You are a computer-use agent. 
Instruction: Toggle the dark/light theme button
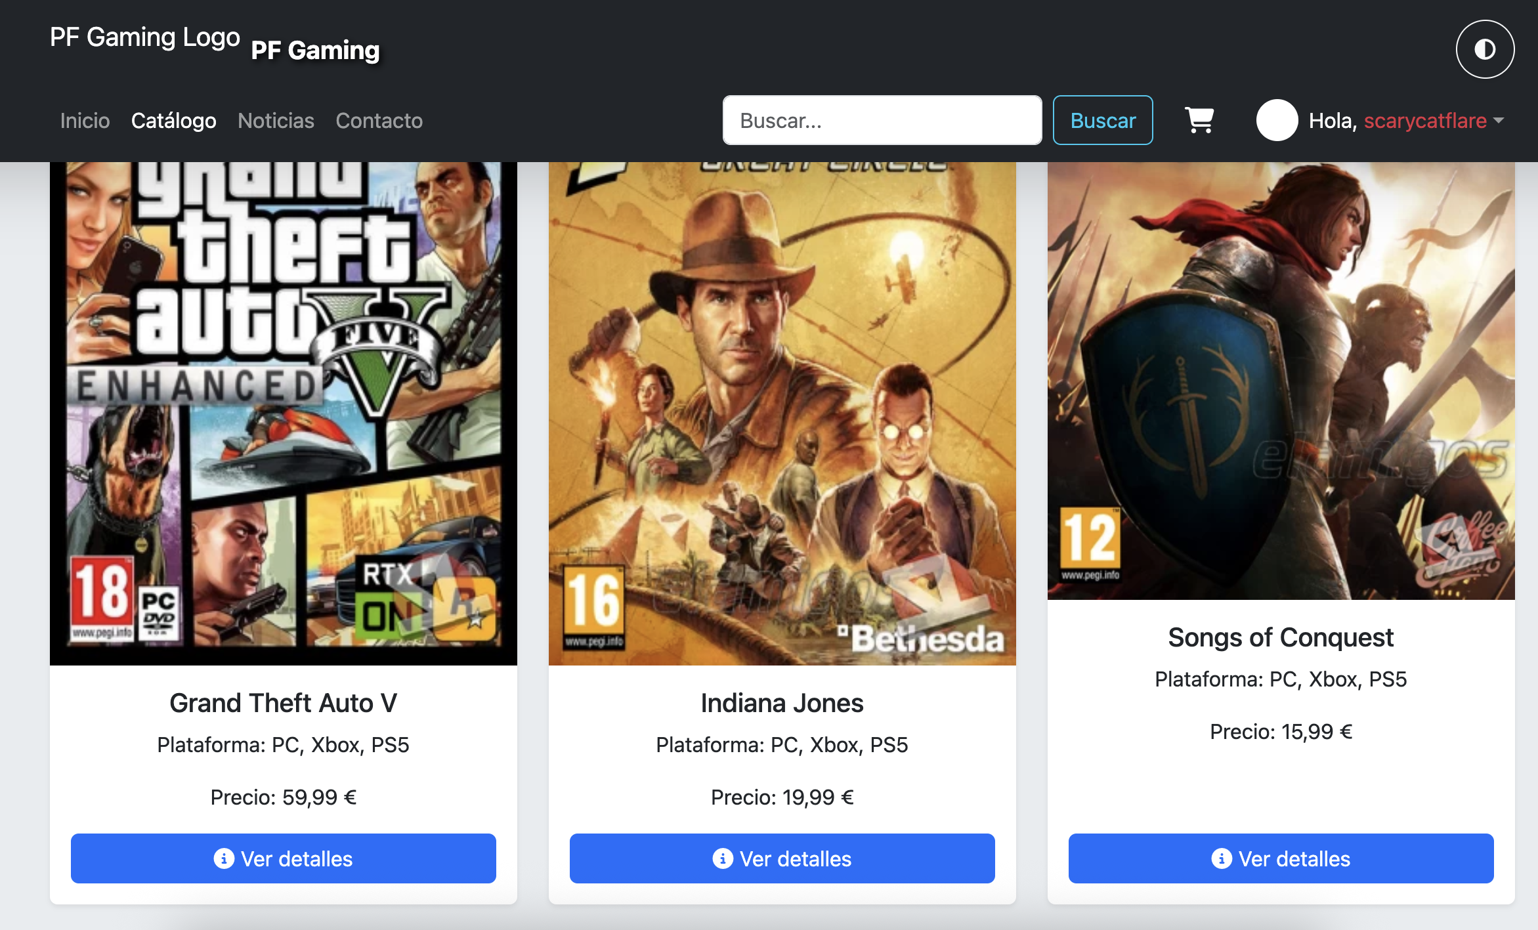click(x=1485, y=49)
